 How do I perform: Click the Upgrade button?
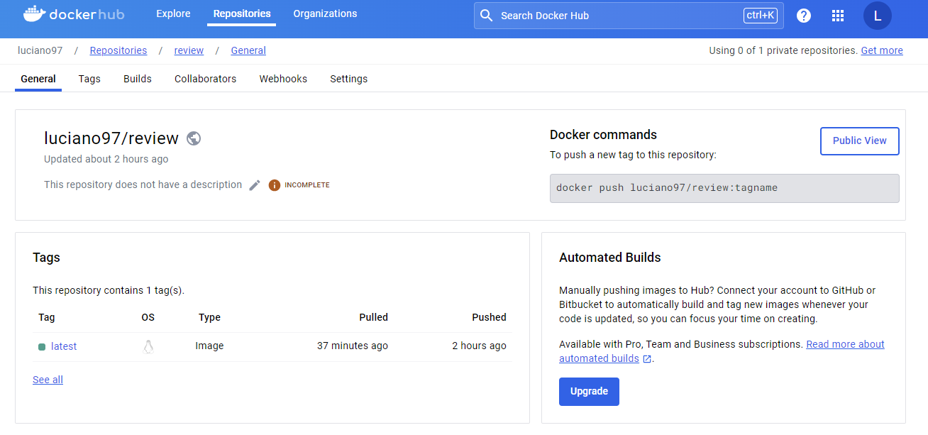pyautogui.click(x=589, y=392)
